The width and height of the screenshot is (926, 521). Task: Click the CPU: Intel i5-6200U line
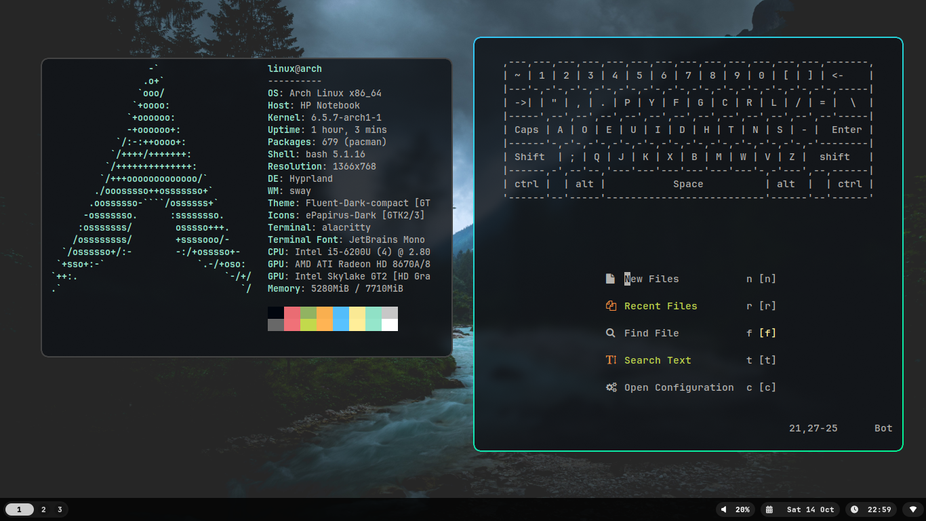(x=349, y=252)
